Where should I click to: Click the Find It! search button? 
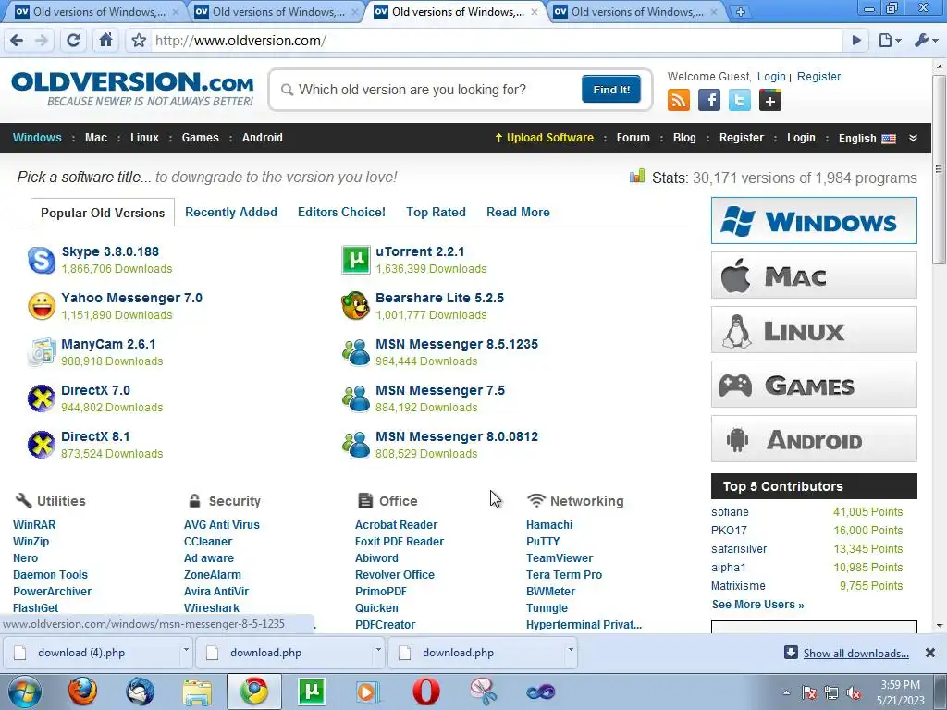tap(610, 90)
